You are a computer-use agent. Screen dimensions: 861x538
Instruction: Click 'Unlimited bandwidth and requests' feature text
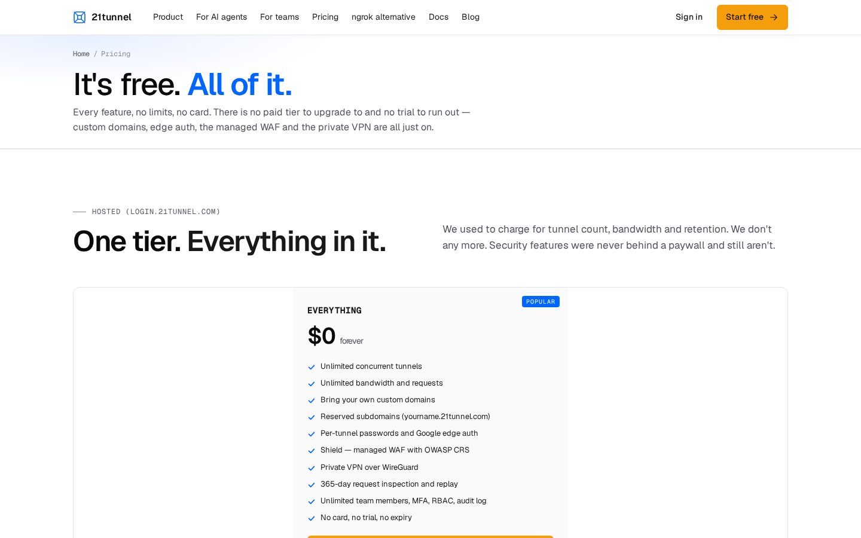pos(381,383)
